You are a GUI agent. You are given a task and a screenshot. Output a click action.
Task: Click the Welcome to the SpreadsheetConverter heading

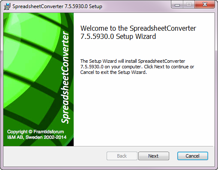[138, 28]
